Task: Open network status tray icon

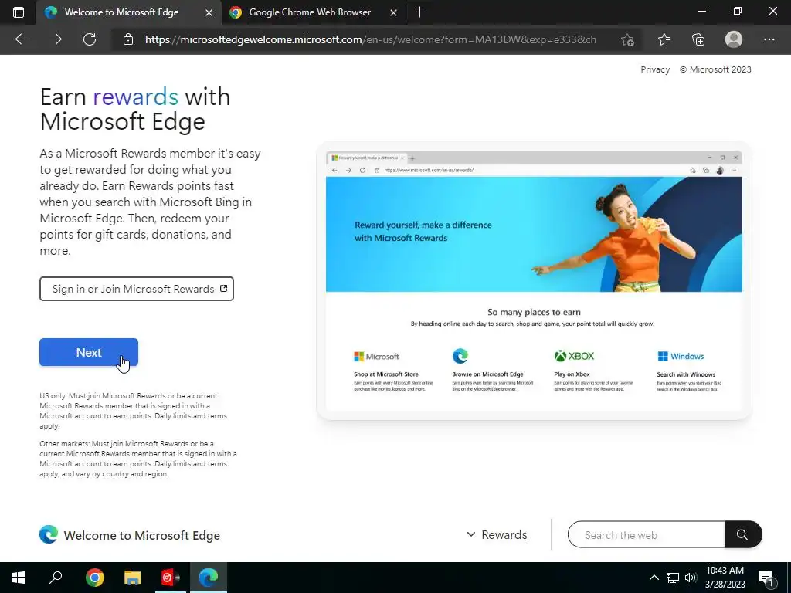Action: [x=673, y=578]
